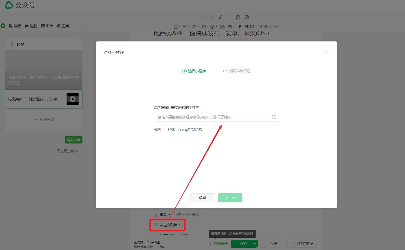Uncheck the 弹幕 checkbox

[x=155, y=214]
